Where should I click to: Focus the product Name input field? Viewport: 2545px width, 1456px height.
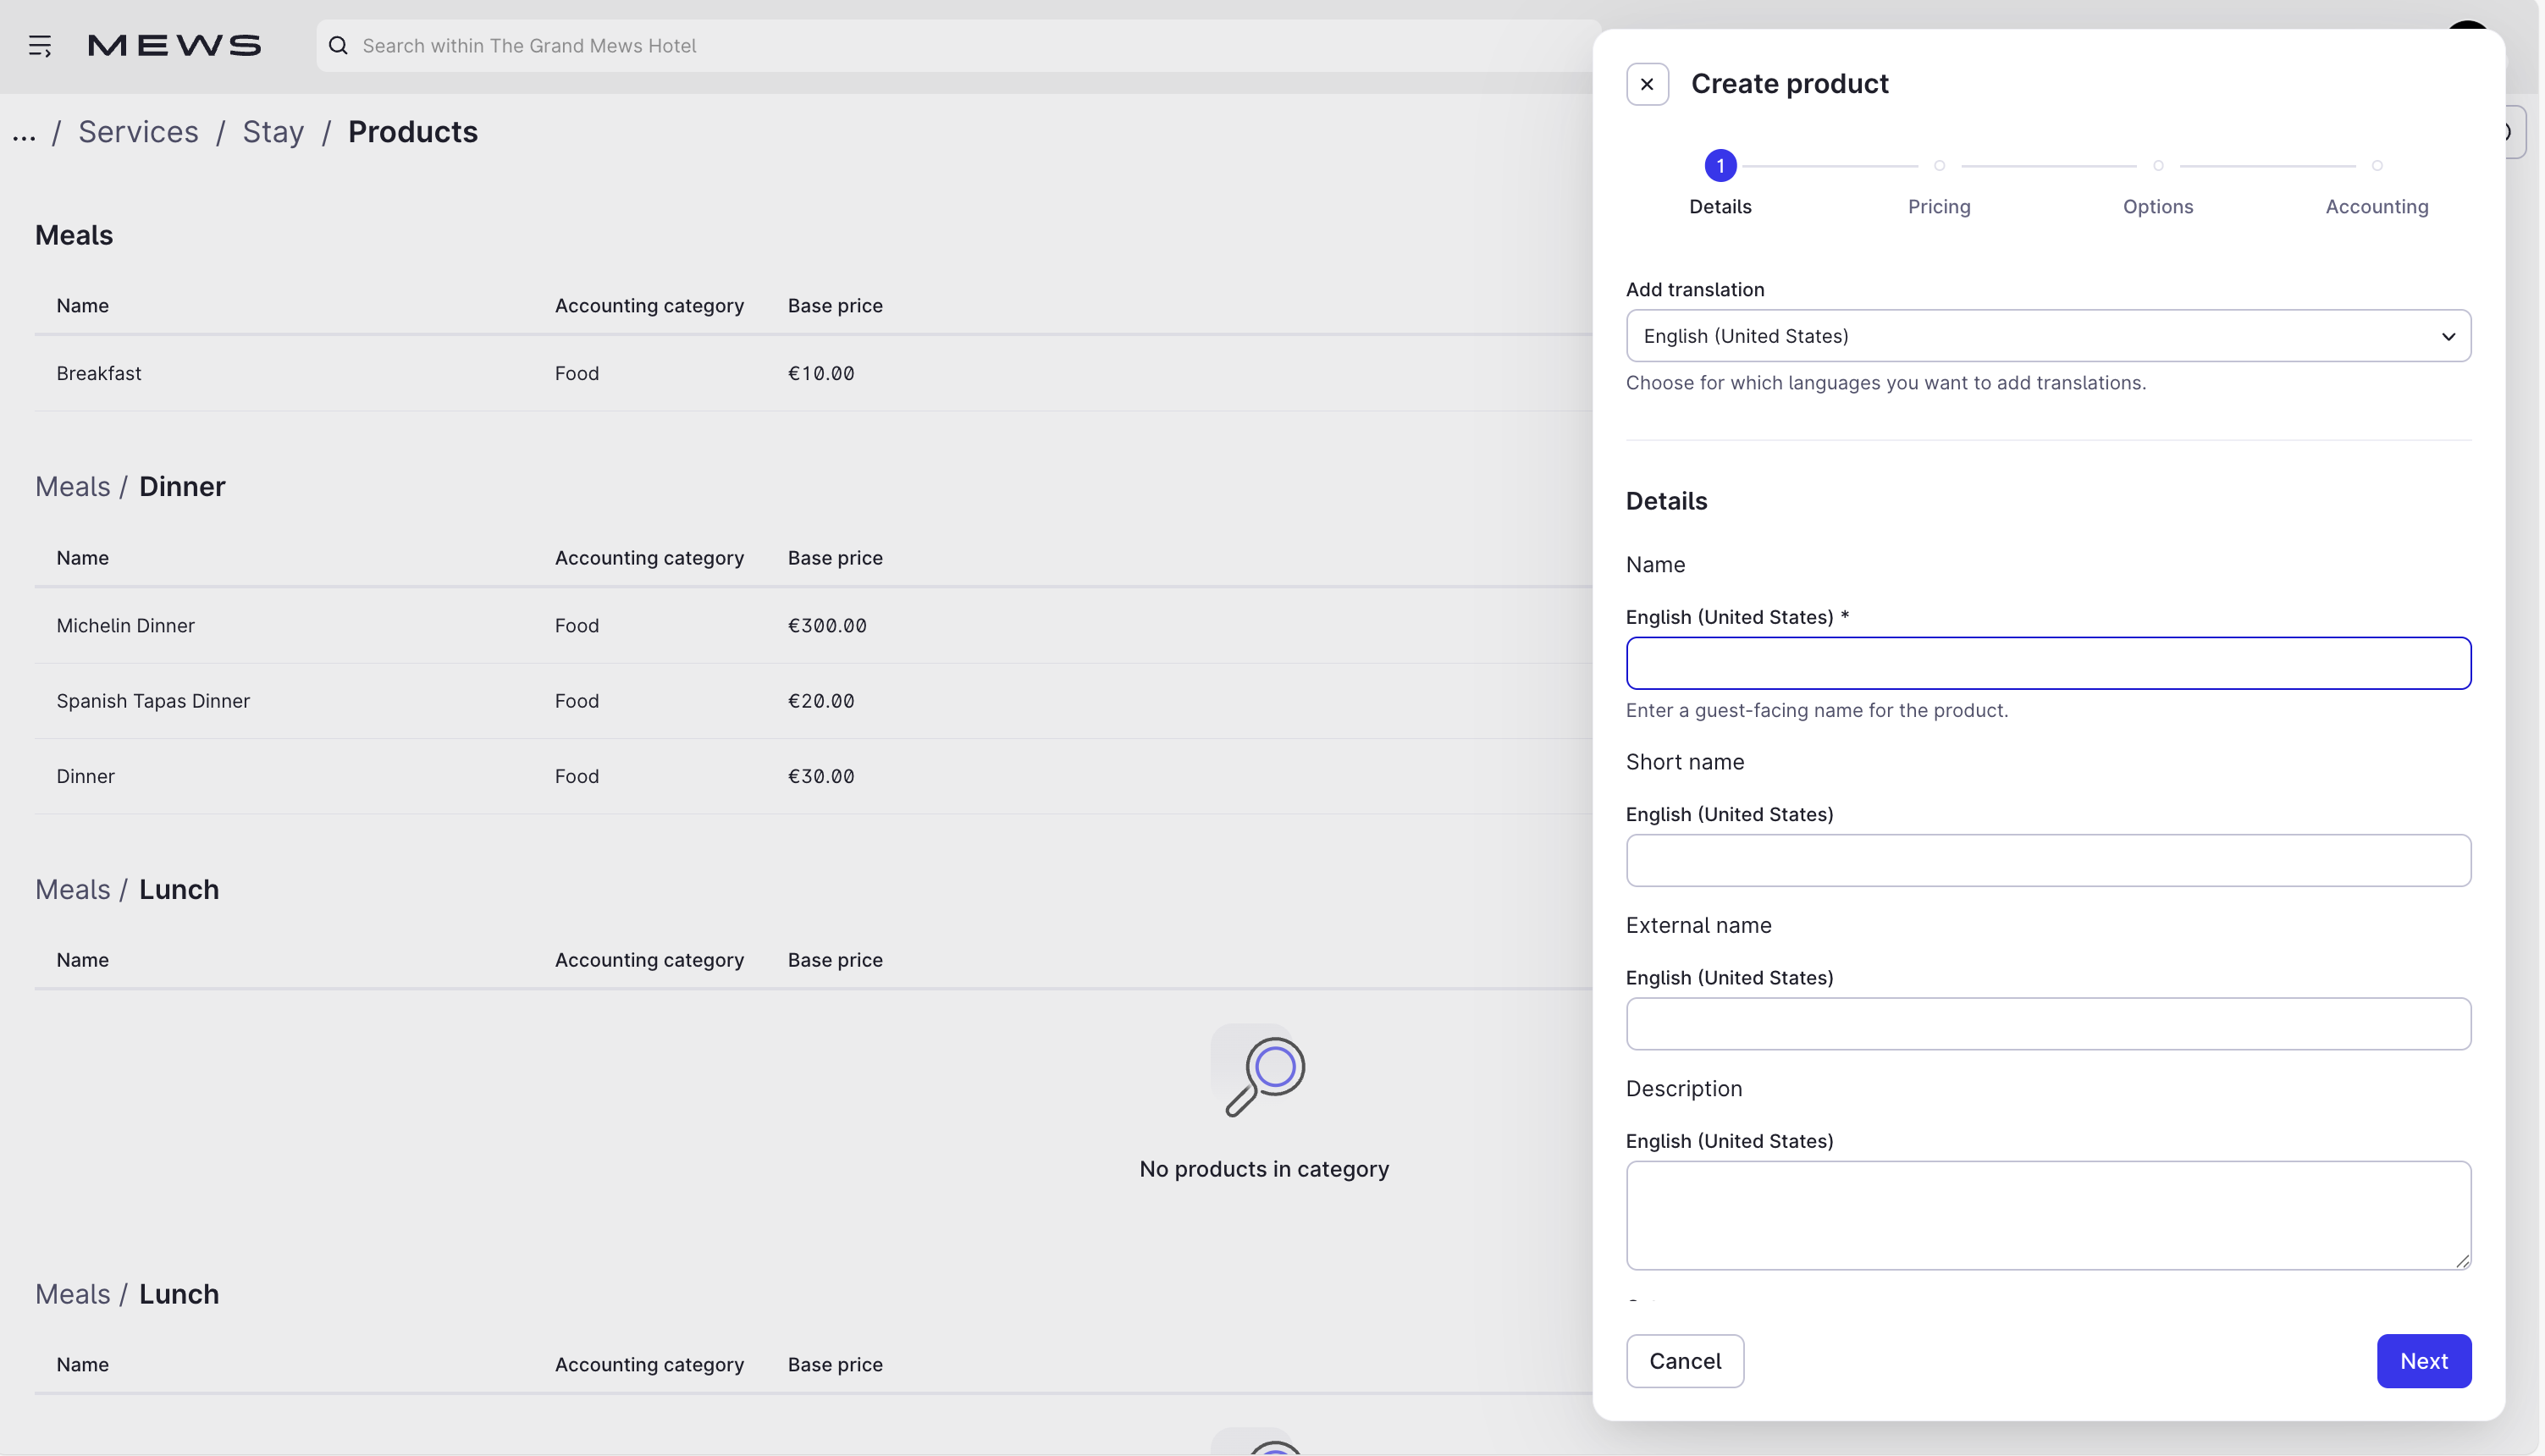2048,663
